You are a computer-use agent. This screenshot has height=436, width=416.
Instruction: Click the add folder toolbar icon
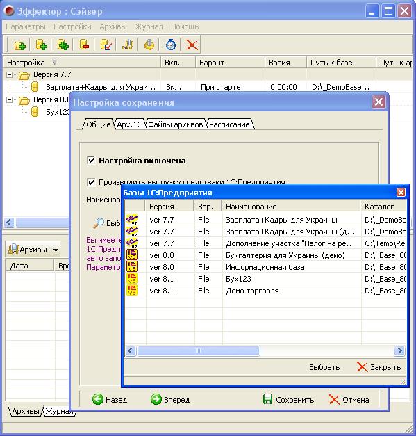pos(19,45)
